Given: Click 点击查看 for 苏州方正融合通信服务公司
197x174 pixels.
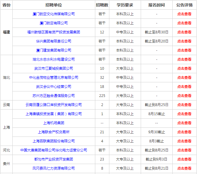Looking at the screenshot, I should click(x=184, y=96).
